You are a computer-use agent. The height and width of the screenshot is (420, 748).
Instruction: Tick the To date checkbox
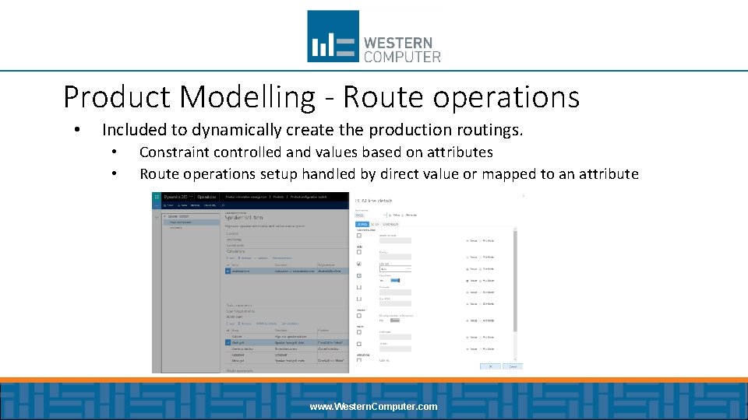(359, 344)
